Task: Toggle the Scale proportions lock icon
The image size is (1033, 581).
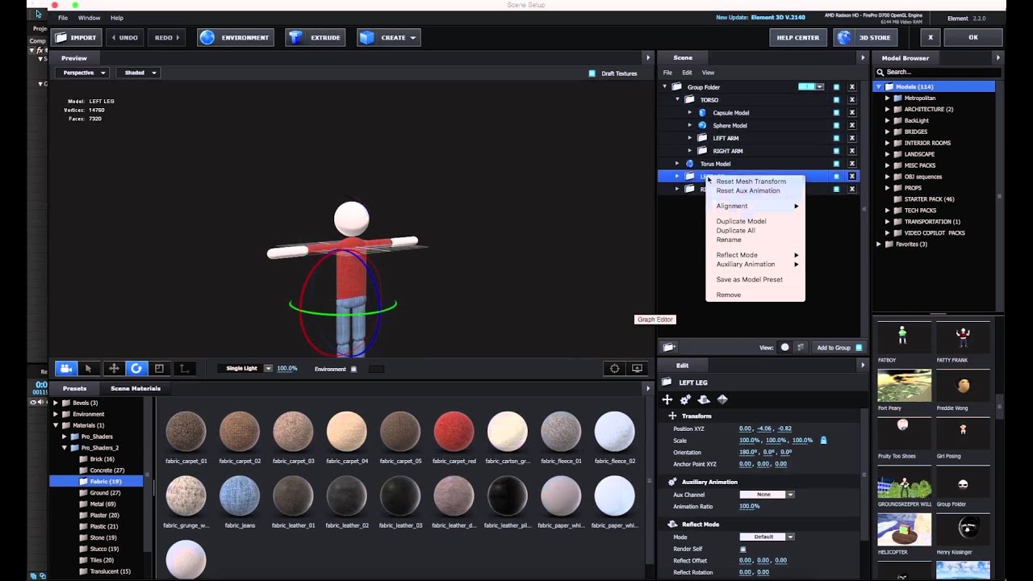Action: click(x=823, y=441)
